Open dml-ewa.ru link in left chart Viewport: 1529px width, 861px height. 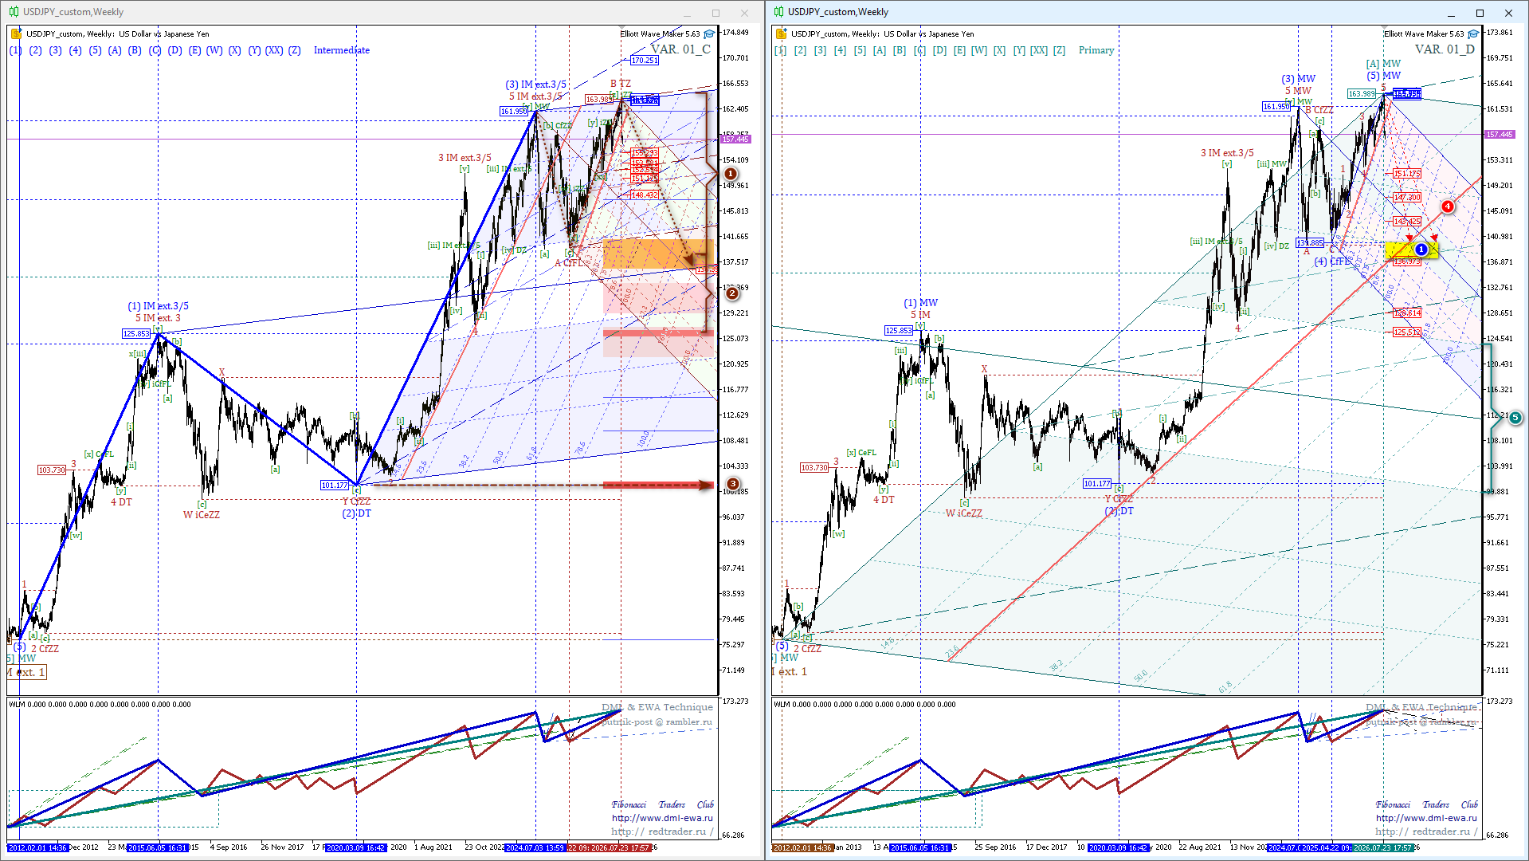tap(662, 818)
